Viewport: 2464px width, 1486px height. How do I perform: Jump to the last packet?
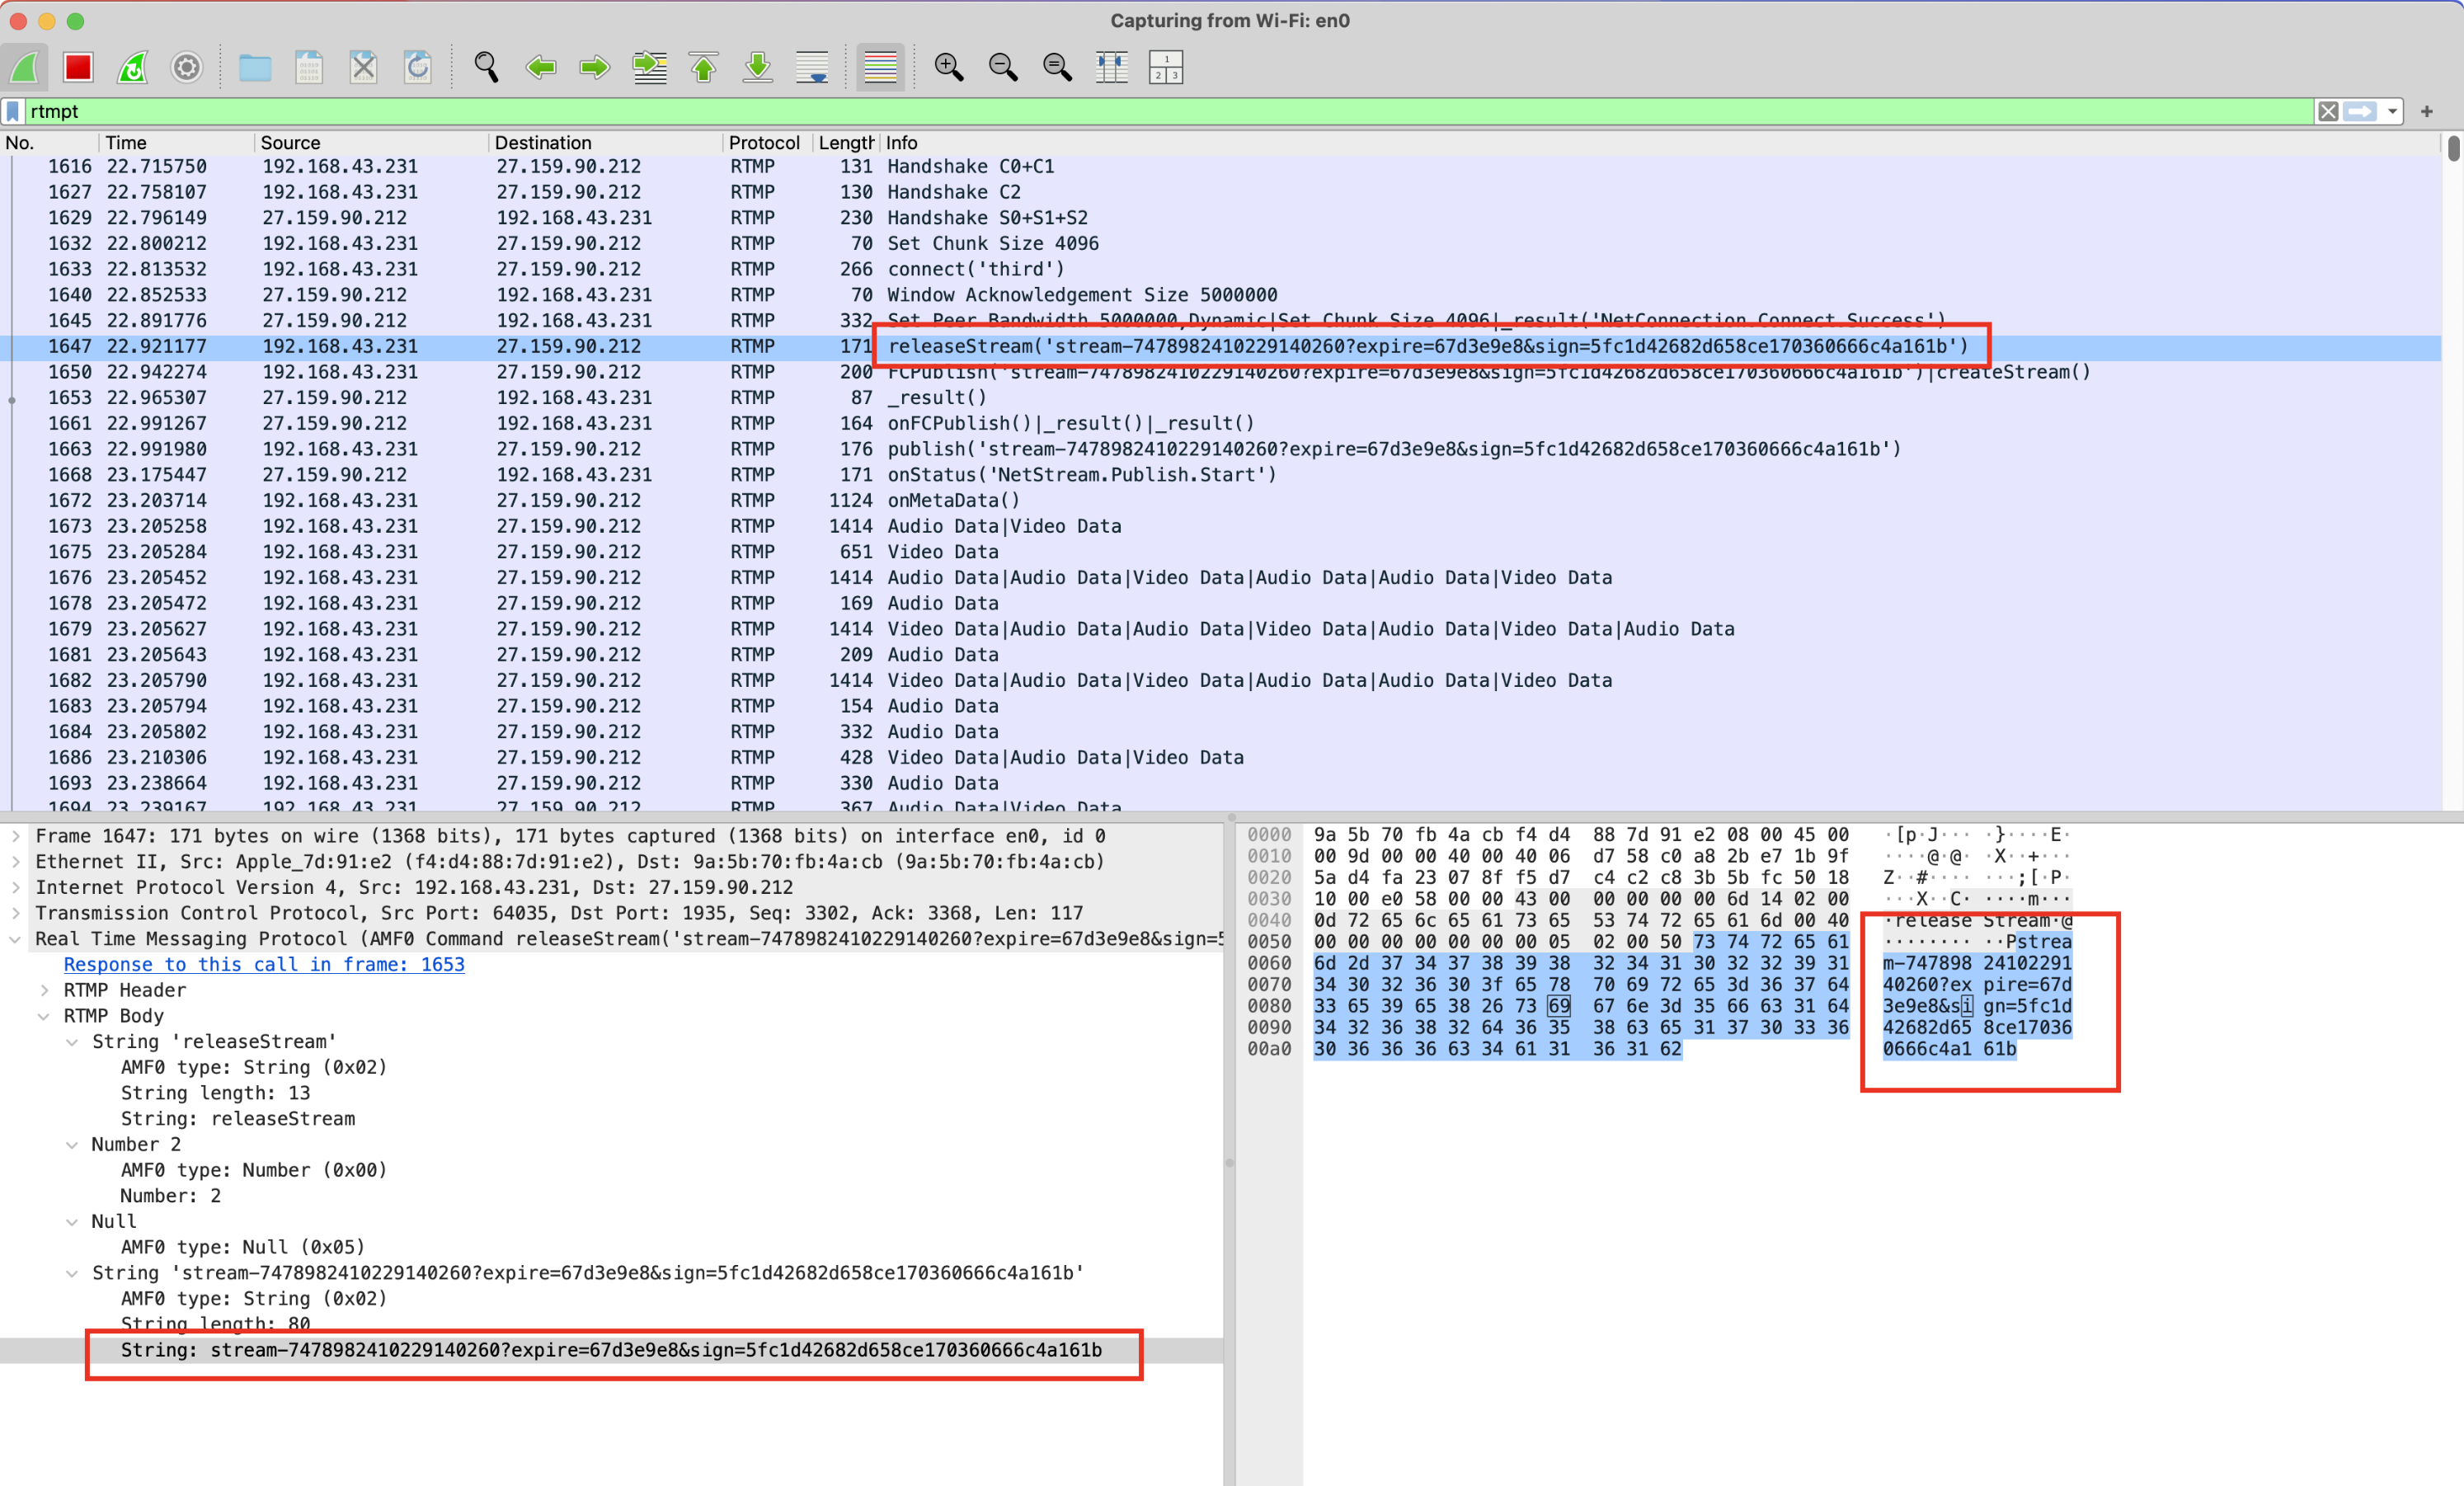[758, 67]
